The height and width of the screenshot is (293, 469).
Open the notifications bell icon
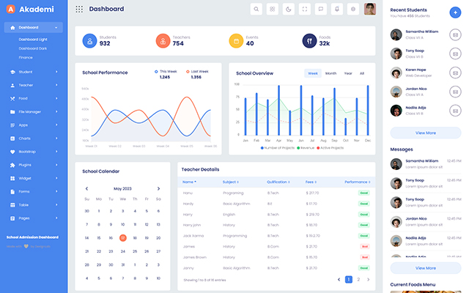(336, 10)
